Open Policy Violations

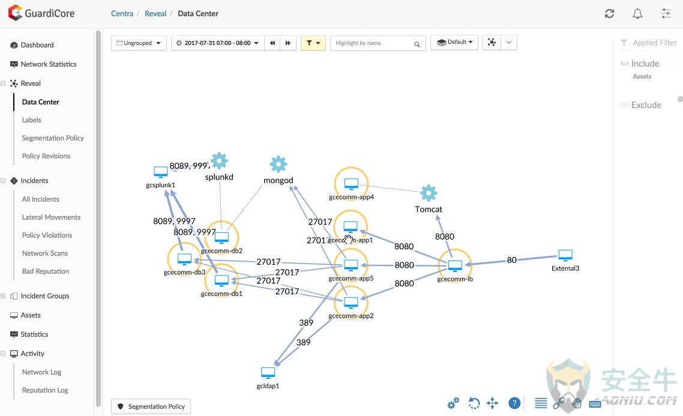click(x=47, y=235)
